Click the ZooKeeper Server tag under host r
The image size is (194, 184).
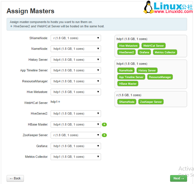point(151,102)
